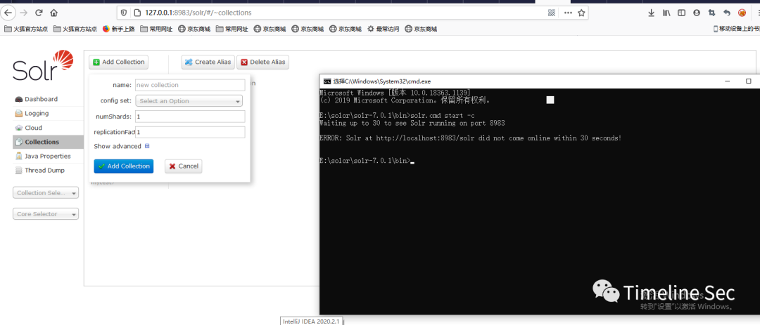Click the screenshot crop tool icon

click(x=711, y=13)
